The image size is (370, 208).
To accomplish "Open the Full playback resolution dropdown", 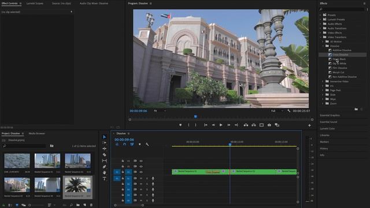I will pyautogui.click(x=277, y=110).
